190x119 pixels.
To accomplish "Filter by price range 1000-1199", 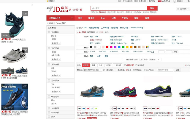I will 138,52.
